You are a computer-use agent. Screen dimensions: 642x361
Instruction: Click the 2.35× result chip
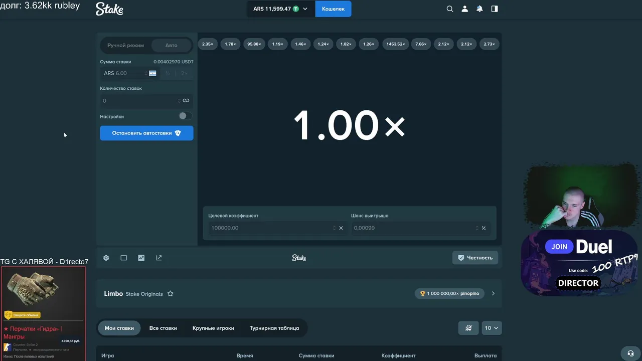click(x=208, y=44)
